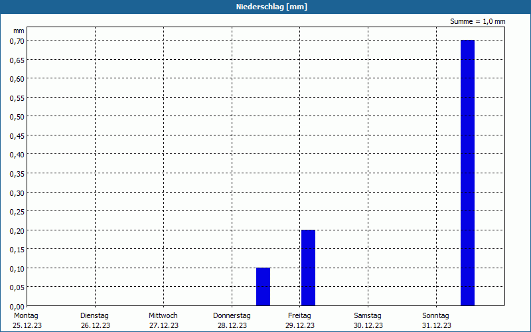This screenshot has height=332, width=531.
Task: Click the Donnerstag axis label
Action: pyautogui.click(x=232, y=315)
